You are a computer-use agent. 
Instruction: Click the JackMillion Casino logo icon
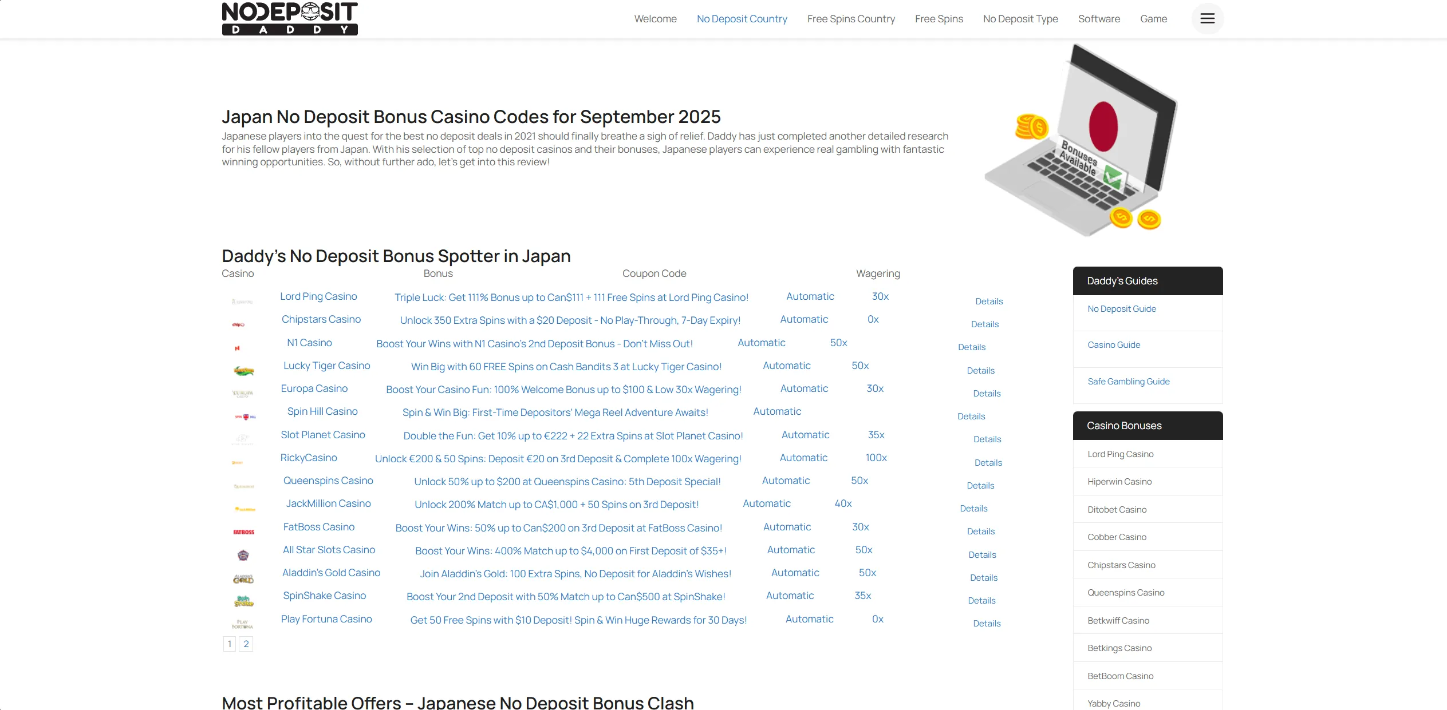245,509
